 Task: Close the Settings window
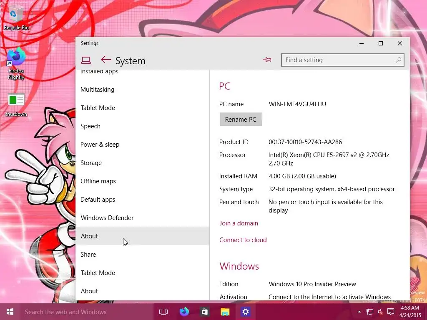click(x=400, y=43)
